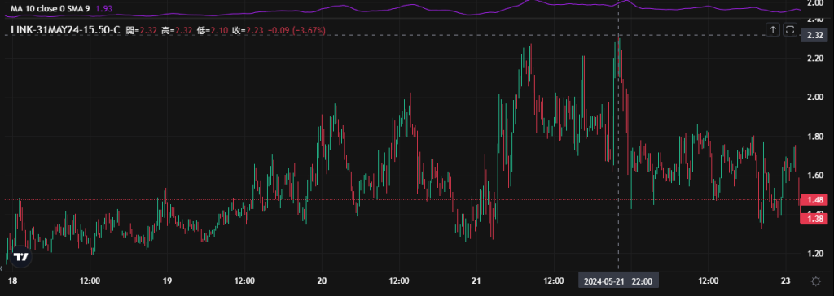The image size is (834, 296).
Task: Click the 2.32 crosshair price label
Action: [x=814, y=35]
